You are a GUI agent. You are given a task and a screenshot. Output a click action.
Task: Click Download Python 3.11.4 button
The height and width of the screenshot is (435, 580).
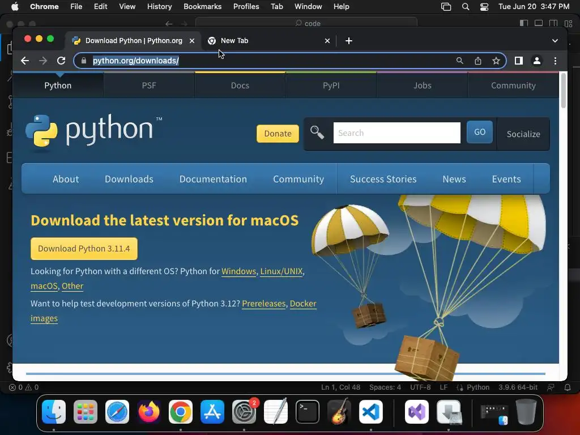click(84, 249)
